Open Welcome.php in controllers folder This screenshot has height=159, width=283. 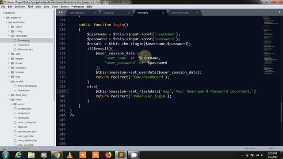tap(26, 49)
